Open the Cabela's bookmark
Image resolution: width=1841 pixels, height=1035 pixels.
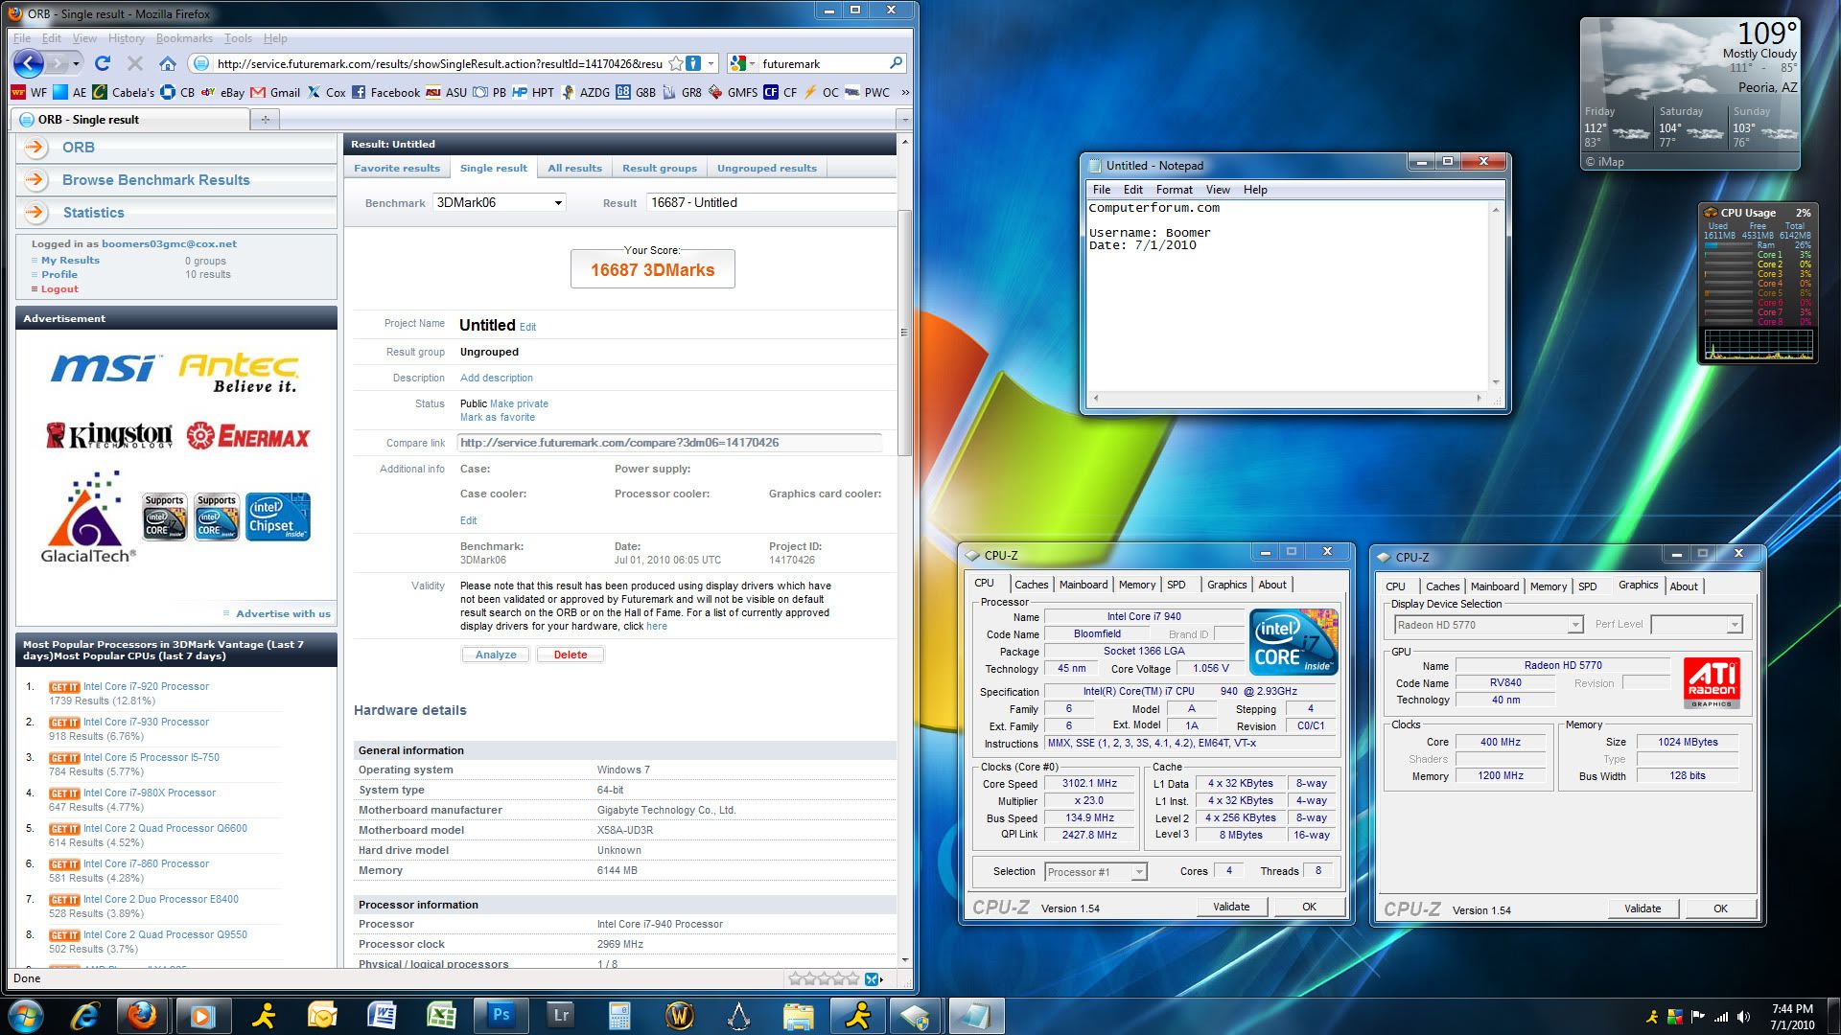(124, 92)
